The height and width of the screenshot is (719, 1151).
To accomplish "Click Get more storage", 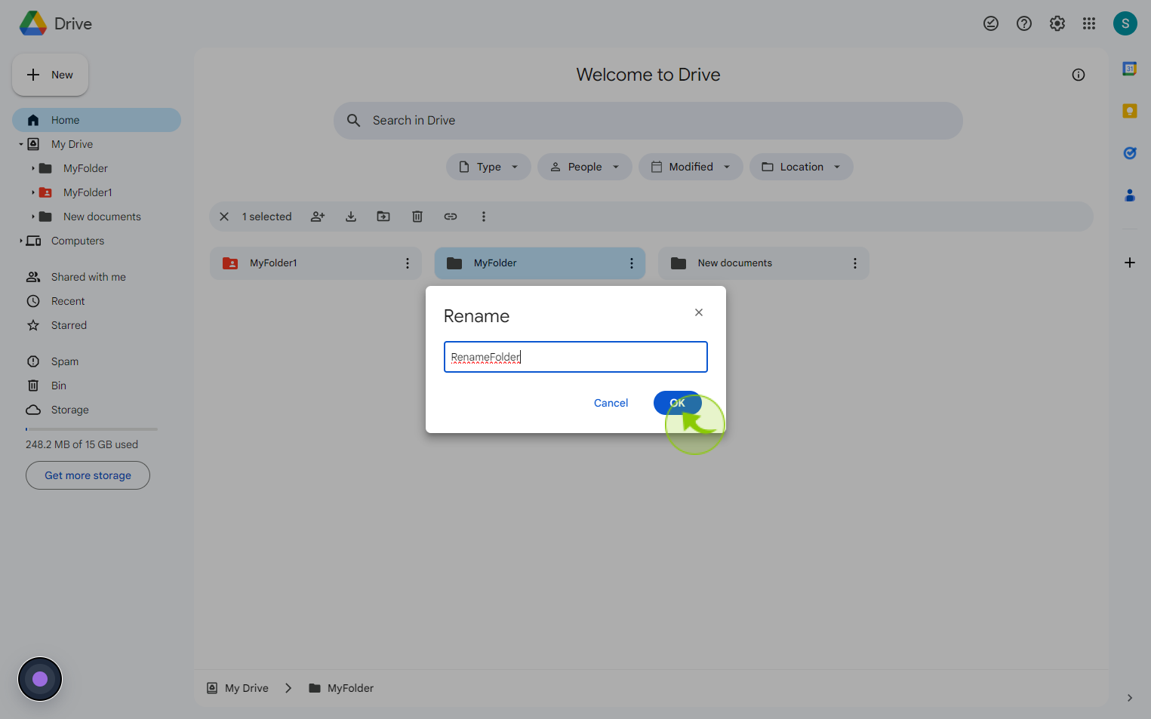I will click(x=88, y=475).
